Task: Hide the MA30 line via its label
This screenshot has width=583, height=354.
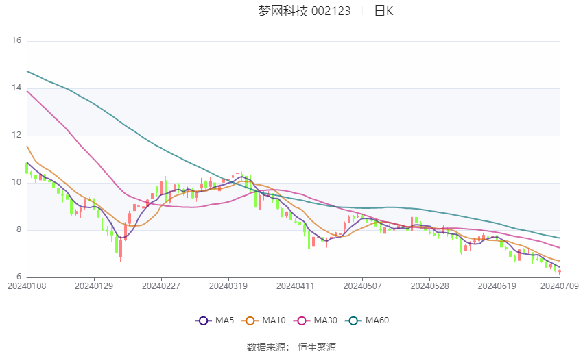Action: point(325,320)
